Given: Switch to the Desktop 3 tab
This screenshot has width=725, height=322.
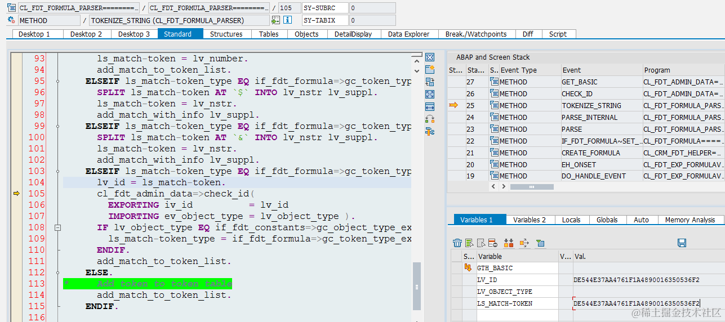Looking at the screenshot, I should tap(134, 34).
